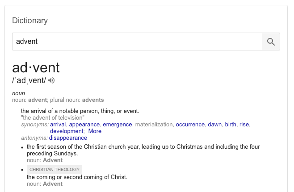This screenshot has height=192, width=294.
Task: Follow the emergence synonym link
Action: click(x=118, y=125)
